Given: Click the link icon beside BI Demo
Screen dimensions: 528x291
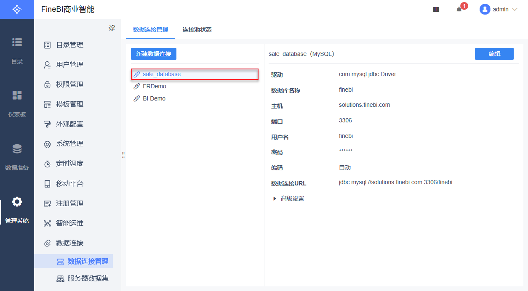Looking at the screenshot, I should pyautogui.click(x=136, y=98).
